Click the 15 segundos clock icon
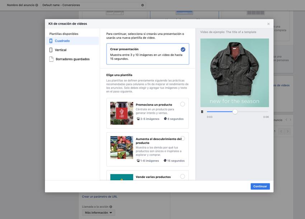Viewport: 305px width, 219px height. (x=165, y=160)
